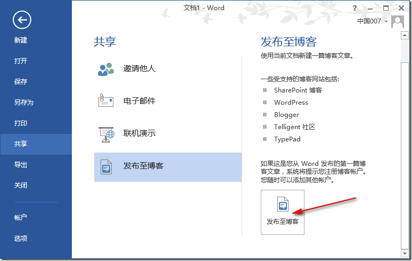
Task: Select the 联机演示 share option
Action: click(168, 133)
